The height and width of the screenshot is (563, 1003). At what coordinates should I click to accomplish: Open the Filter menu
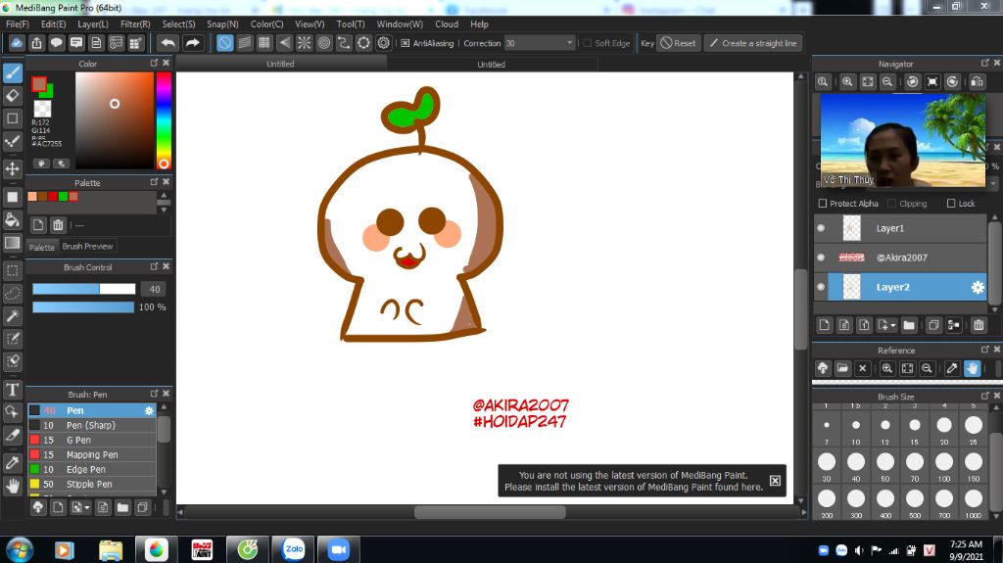click(x=135, y=23)
